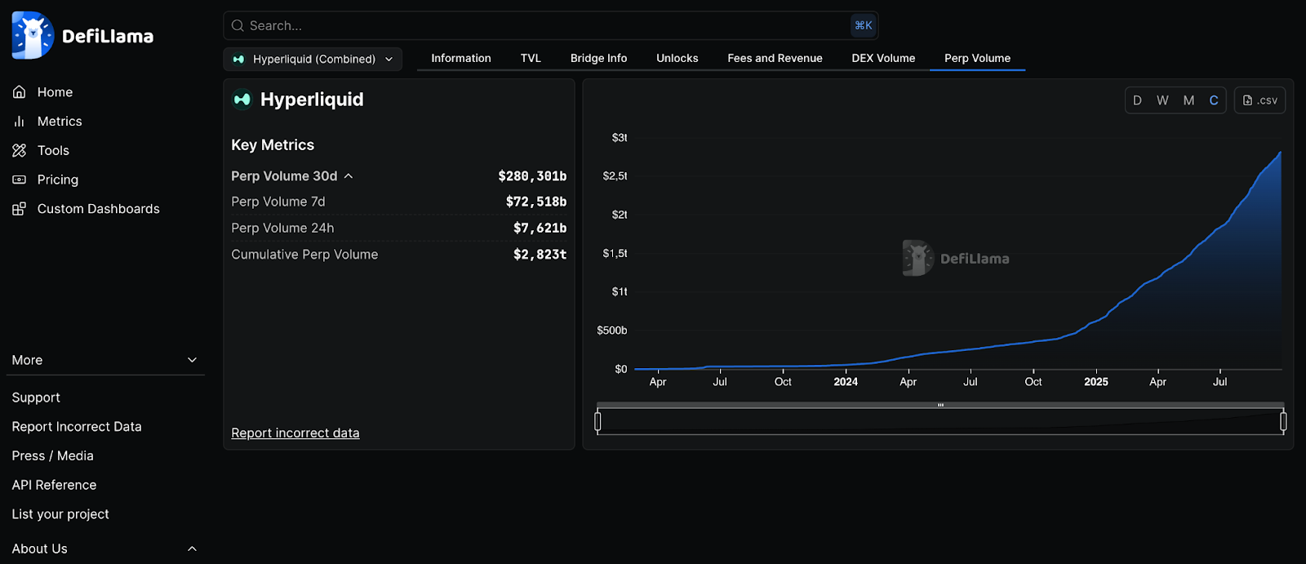Click the Perp Volume 7d value $72,518b
The height and width of the screenshot is (564, 1306).
click(536, 202)
